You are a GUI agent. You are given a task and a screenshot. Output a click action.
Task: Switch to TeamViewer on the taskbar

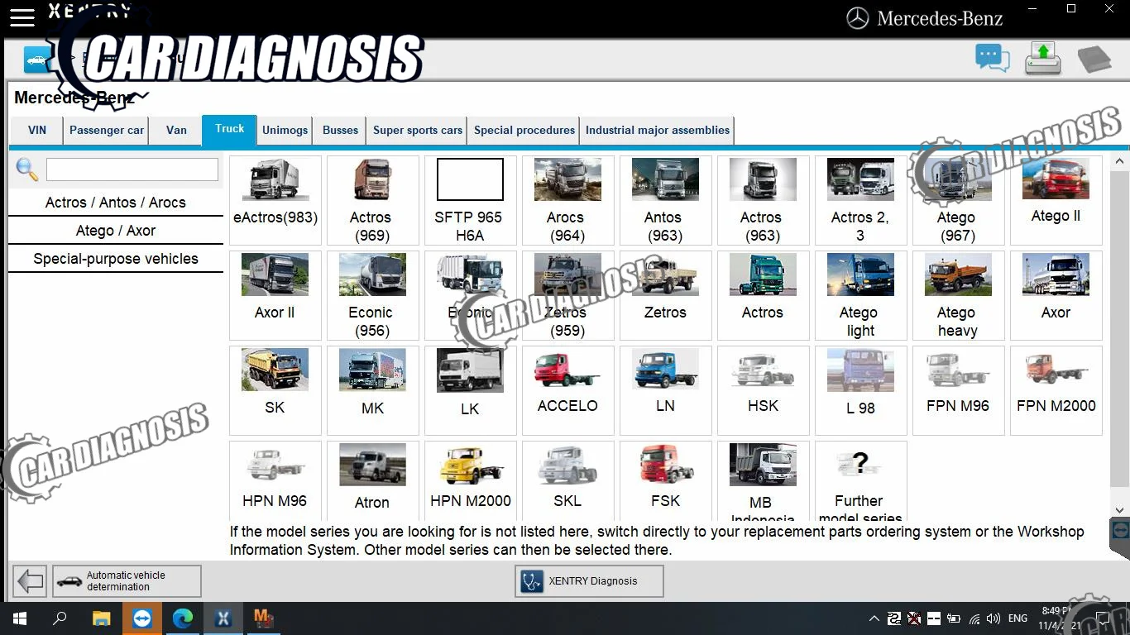[x=141, y=618]
